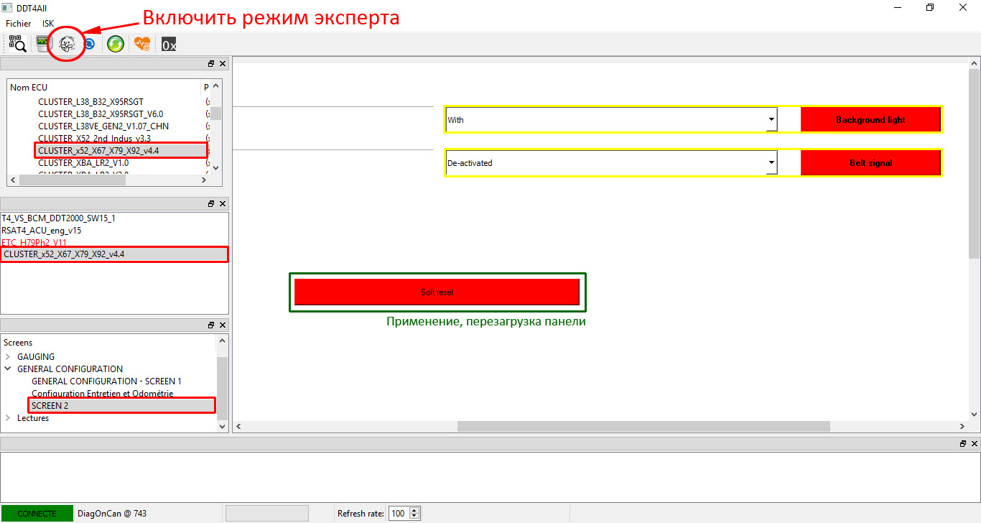
Task: Open the ISK menu
Action: coord(48,23)
